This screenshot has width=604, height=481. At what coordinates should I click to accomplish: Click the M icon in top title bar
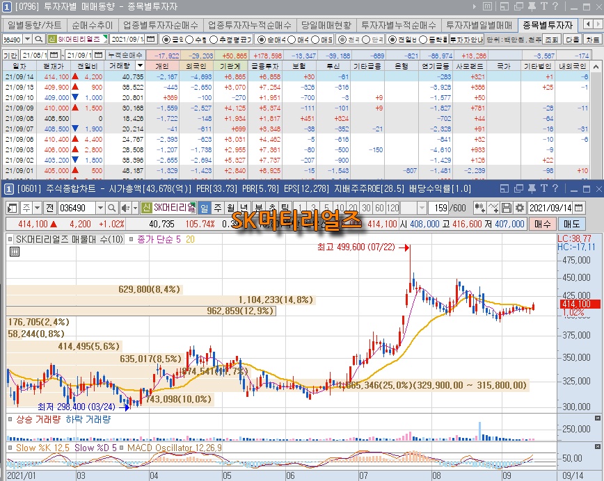click(x=487, y=6)
